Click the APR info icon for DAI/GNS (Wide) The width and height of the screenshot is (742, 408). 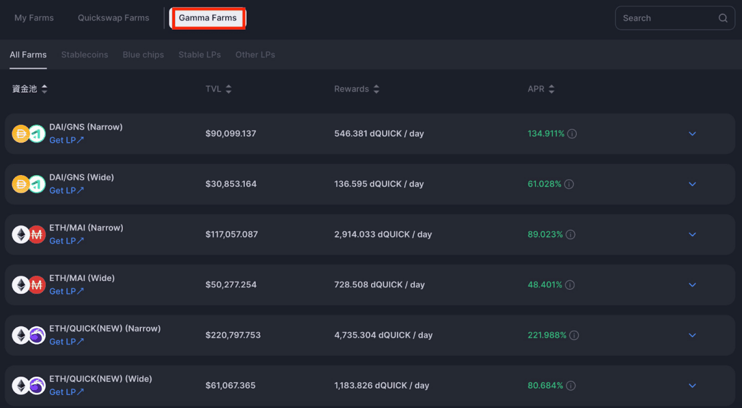569,184
